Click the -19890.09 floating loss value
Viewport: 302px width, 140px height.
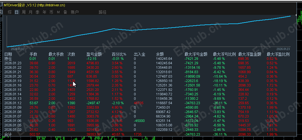[x=192, y=76]
